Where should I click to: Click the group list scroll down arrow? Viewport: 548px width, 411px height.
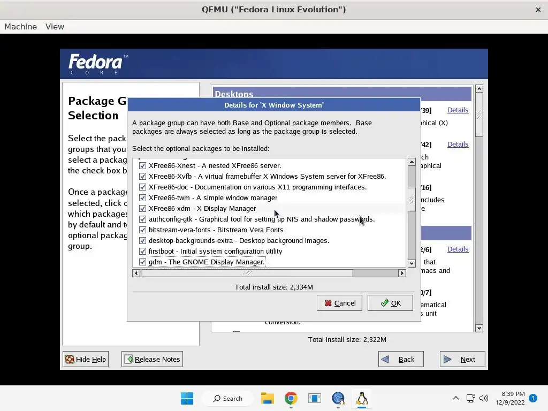pyautogui.click(x=479, y=328)
